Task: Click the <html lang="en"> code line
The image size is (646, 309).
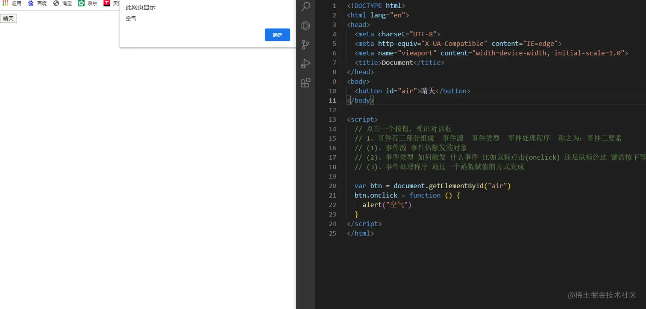Action: (378, 15)
